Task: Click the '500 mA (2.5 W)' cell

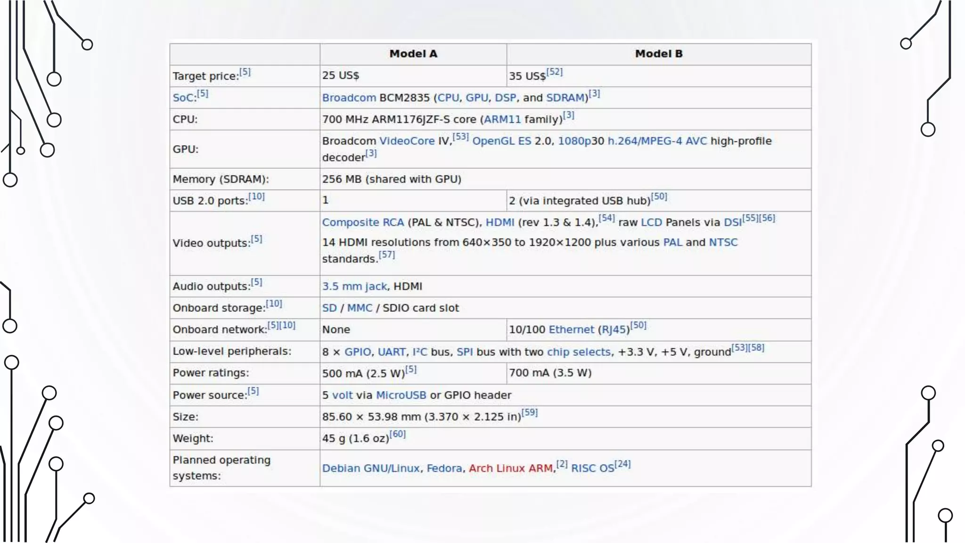Action: pyautogui.click(x=413, y=373)
